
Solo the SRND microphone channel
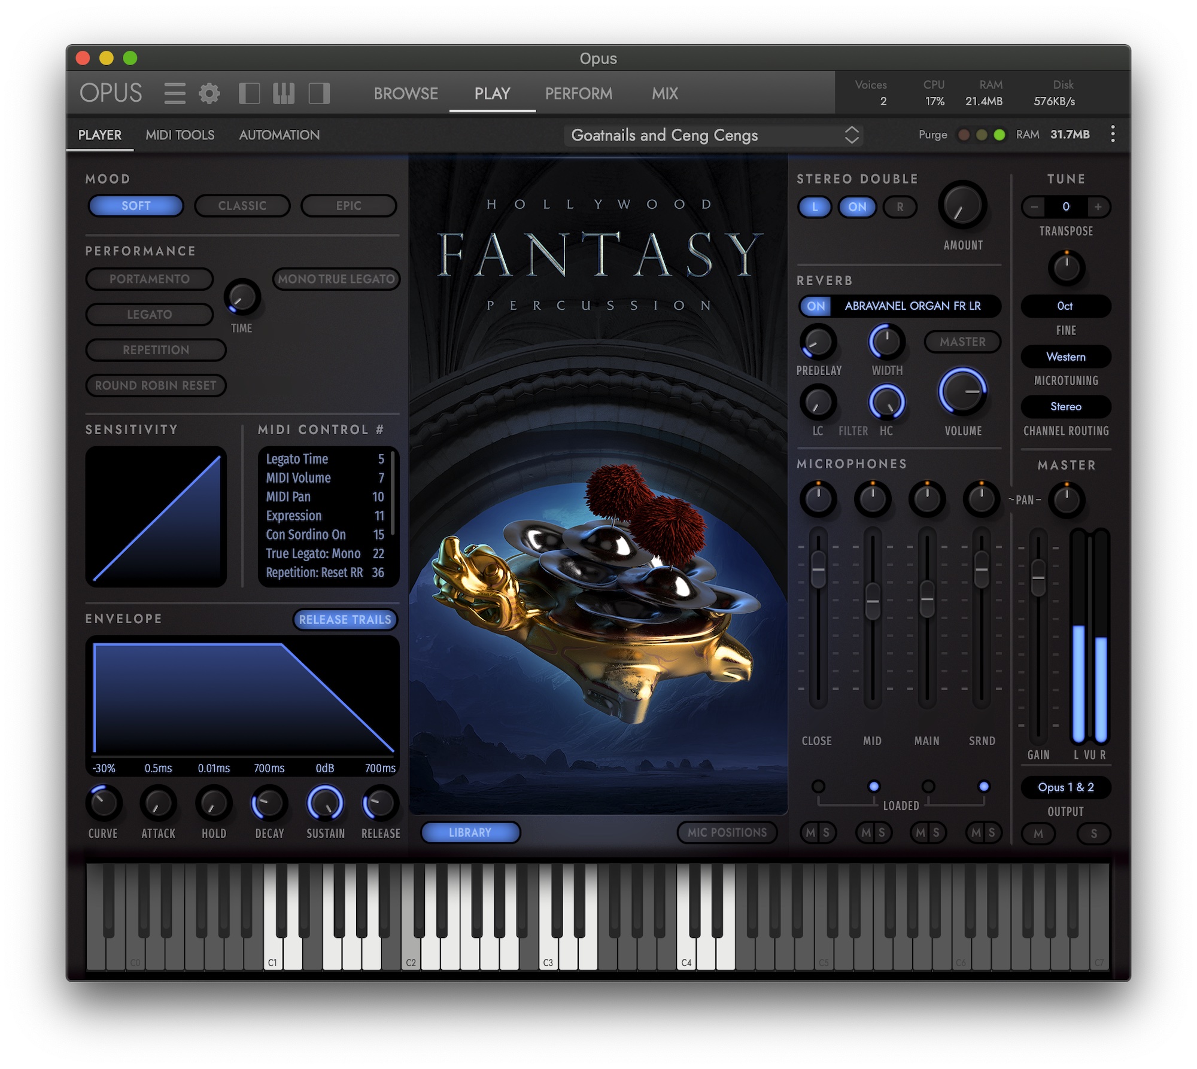click(x=992, y=833)
